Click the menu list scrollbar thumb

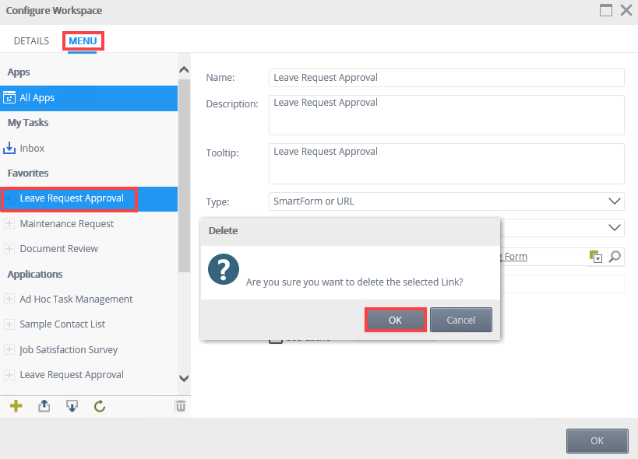(x=184, y=176)
